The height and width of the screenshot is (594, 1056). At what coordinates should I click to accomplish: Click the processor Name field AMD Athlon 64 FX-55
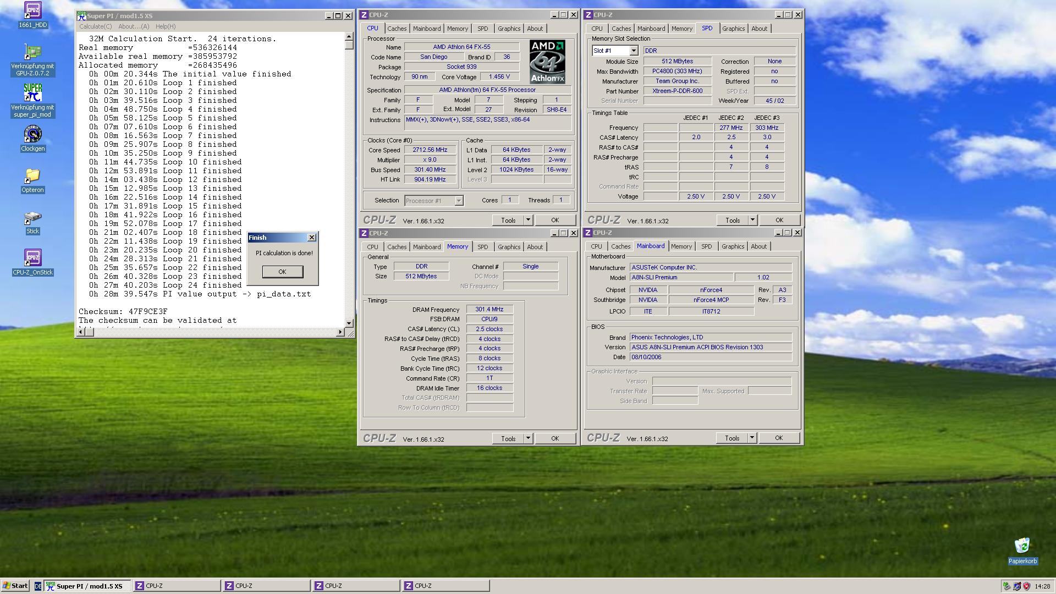pyautogui.click(x=461, y=47)
